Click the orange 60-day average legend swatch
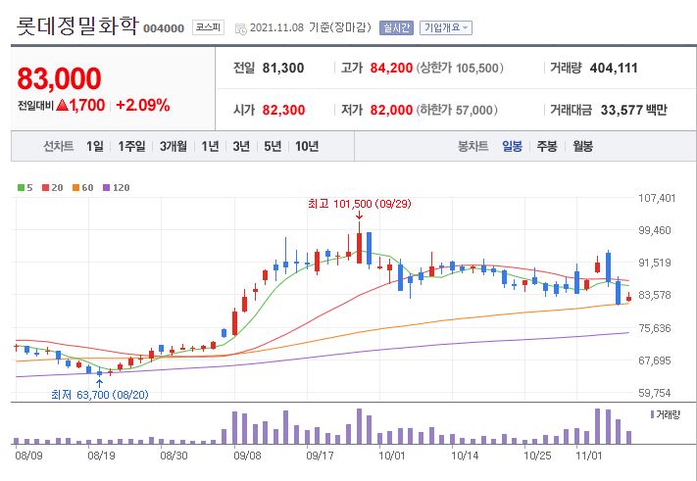 click(76, 187)
